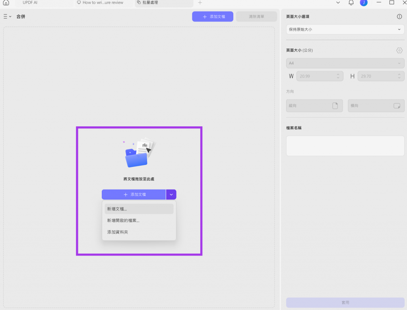Open the A4 page size dropdown
This screenshot has height=310, width=407.
tap(345, 63)
